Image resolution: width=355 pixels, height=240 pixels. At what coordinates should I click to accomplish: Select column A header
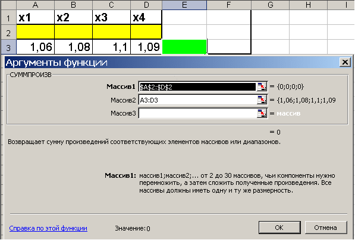click(x=35, y=5)
